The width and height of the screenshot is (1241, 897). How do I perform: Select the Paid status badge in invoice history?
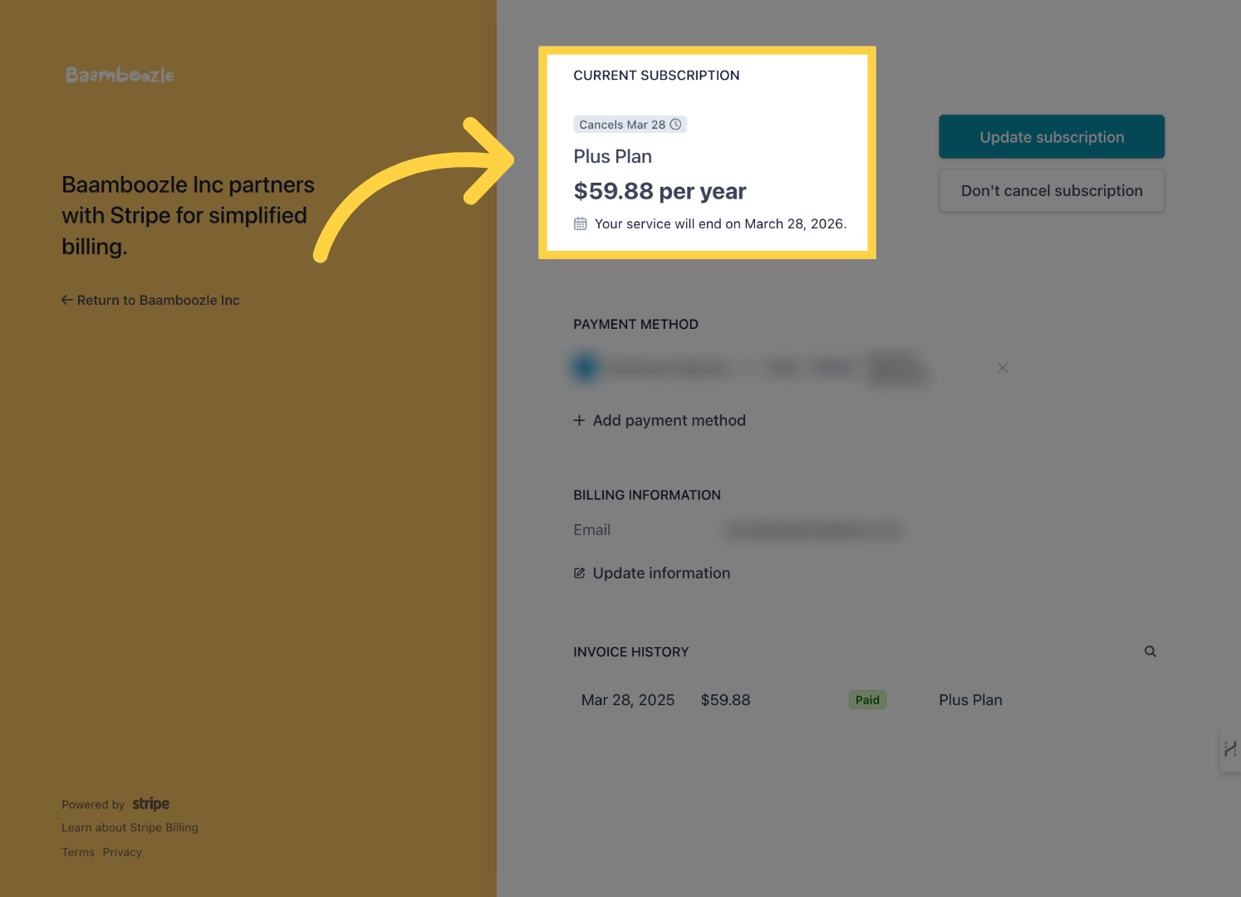867,699
